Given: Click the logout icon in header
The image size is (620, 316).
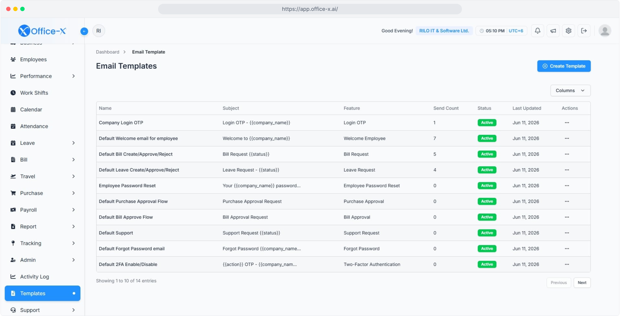Looking at the screenshot, I should tap(584, 31).
